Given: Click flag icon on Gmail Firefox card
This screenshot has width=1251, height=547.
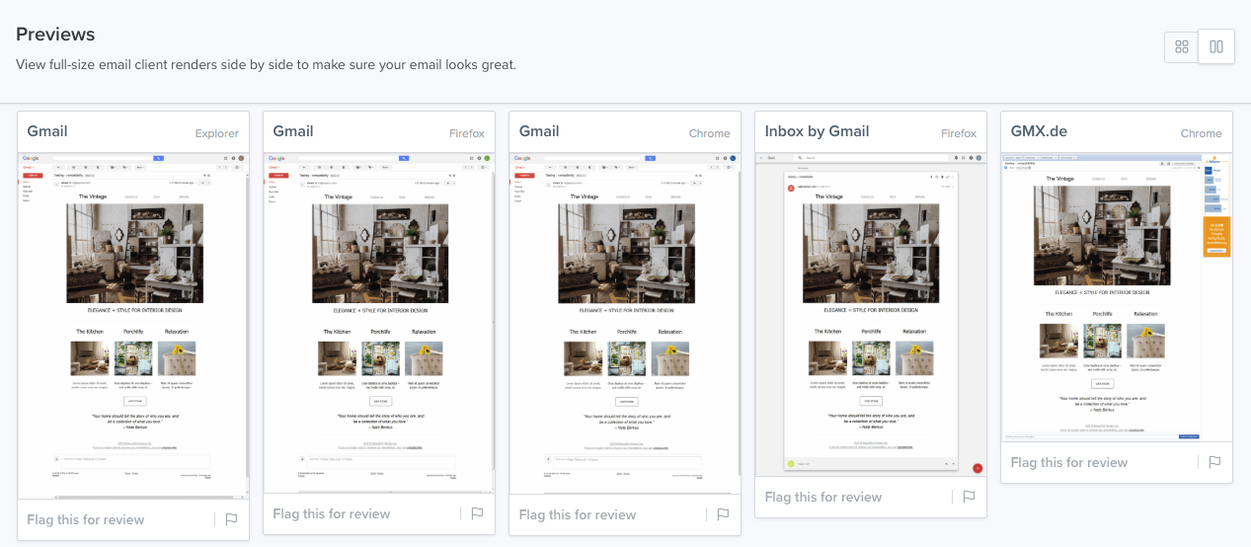Looking at the screenshot, I should (477, 513).
